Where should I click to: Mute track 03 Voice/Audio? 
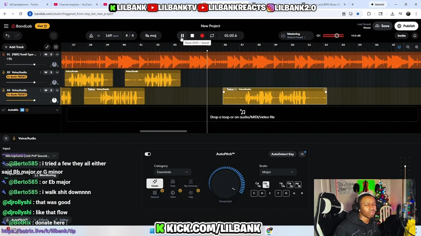tap(46, 90)
